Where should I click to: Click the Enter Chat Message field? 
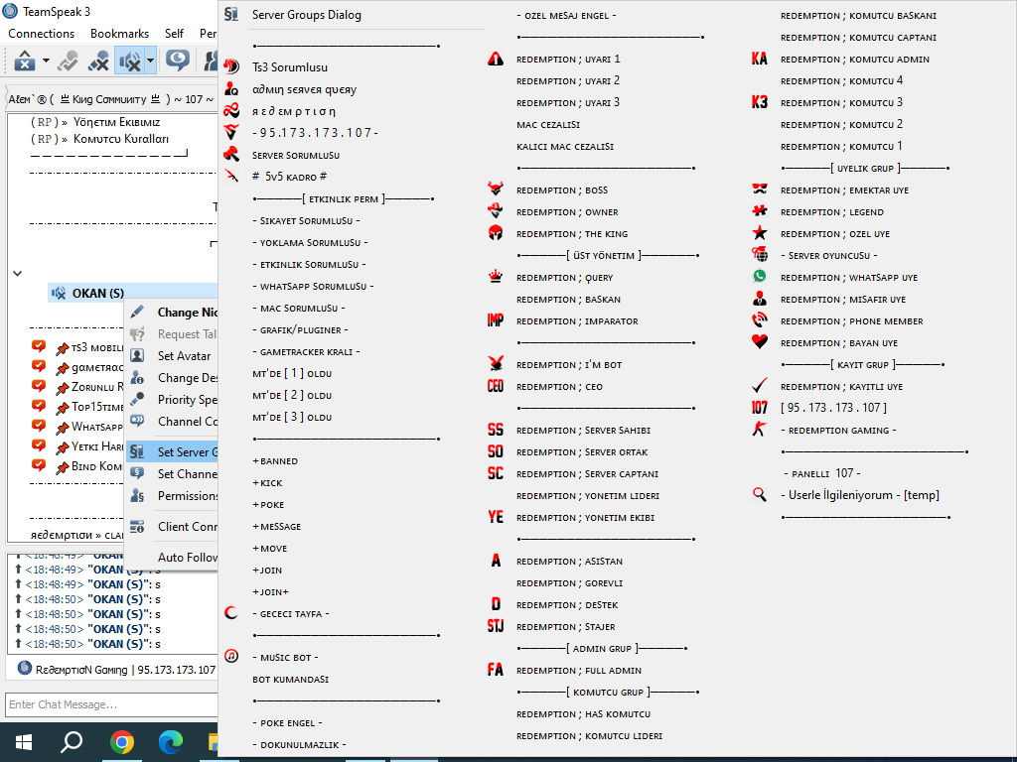(111, 704)
